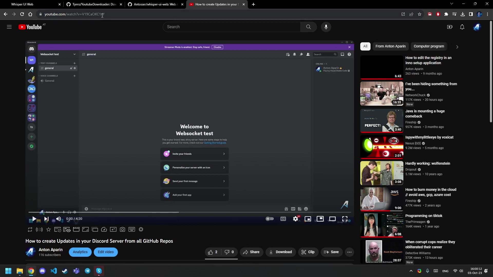Open playback speed control gauge icon

tap(104, 229)
